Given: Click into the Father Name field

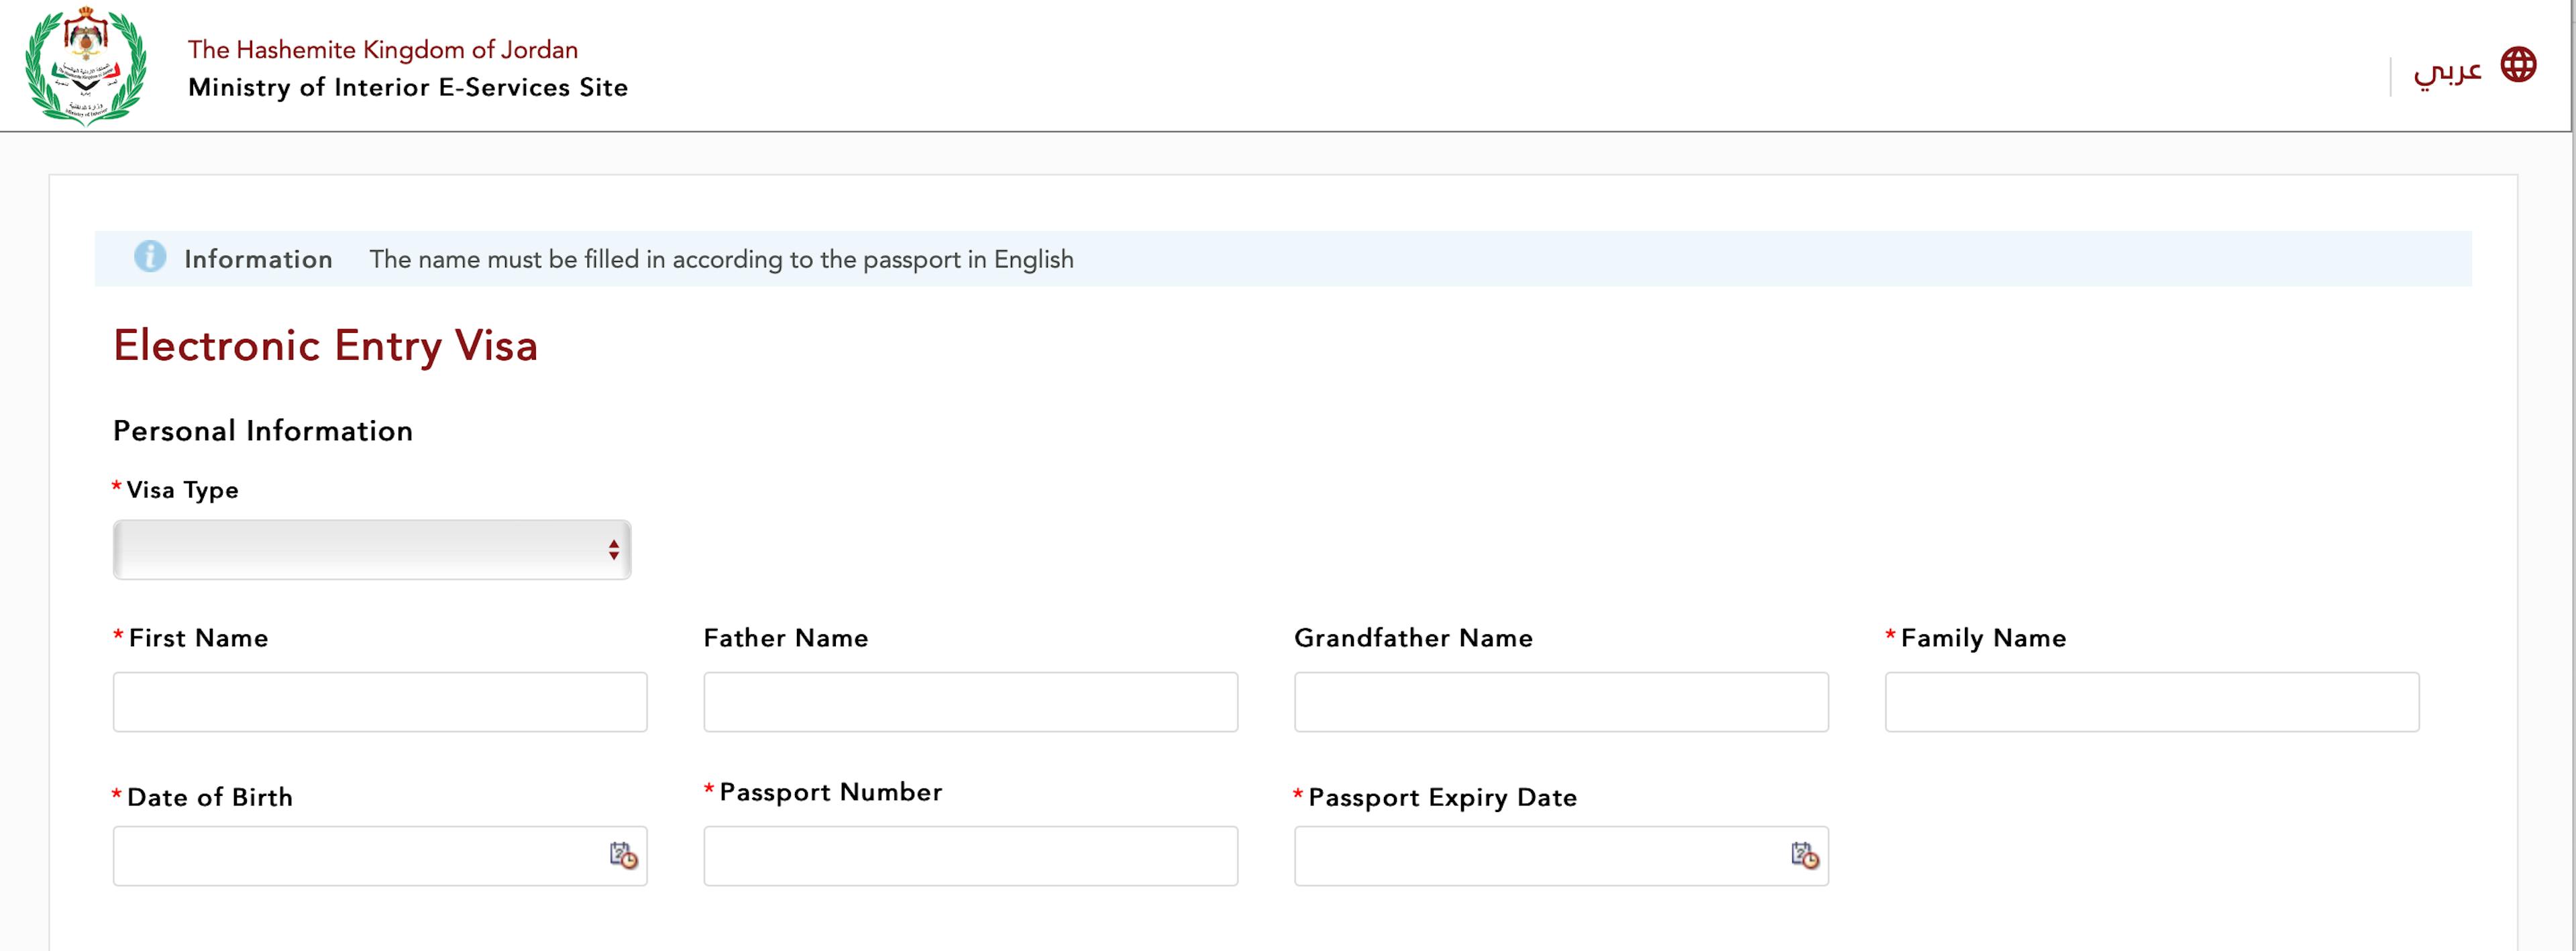Looking at the screenshot, I should (970, 702).
